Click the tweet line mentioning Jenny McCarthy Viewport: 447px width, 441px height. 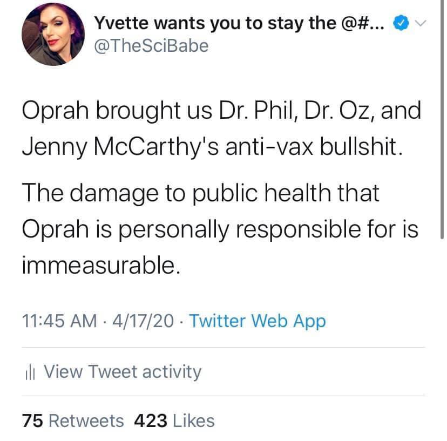pos(212,147)
